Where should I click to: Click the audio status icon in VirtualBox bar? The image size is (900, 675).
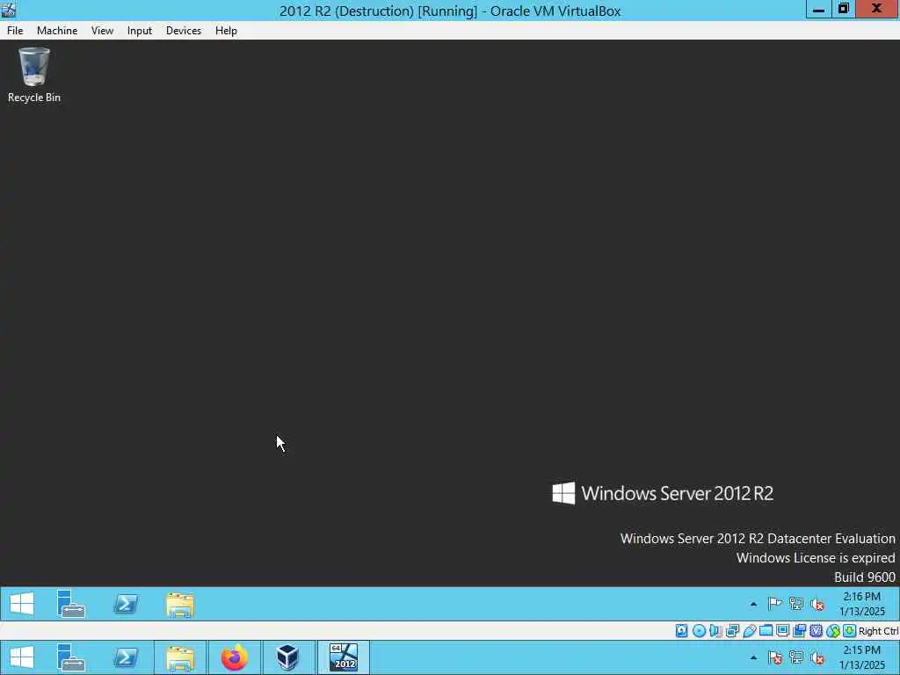715,631
